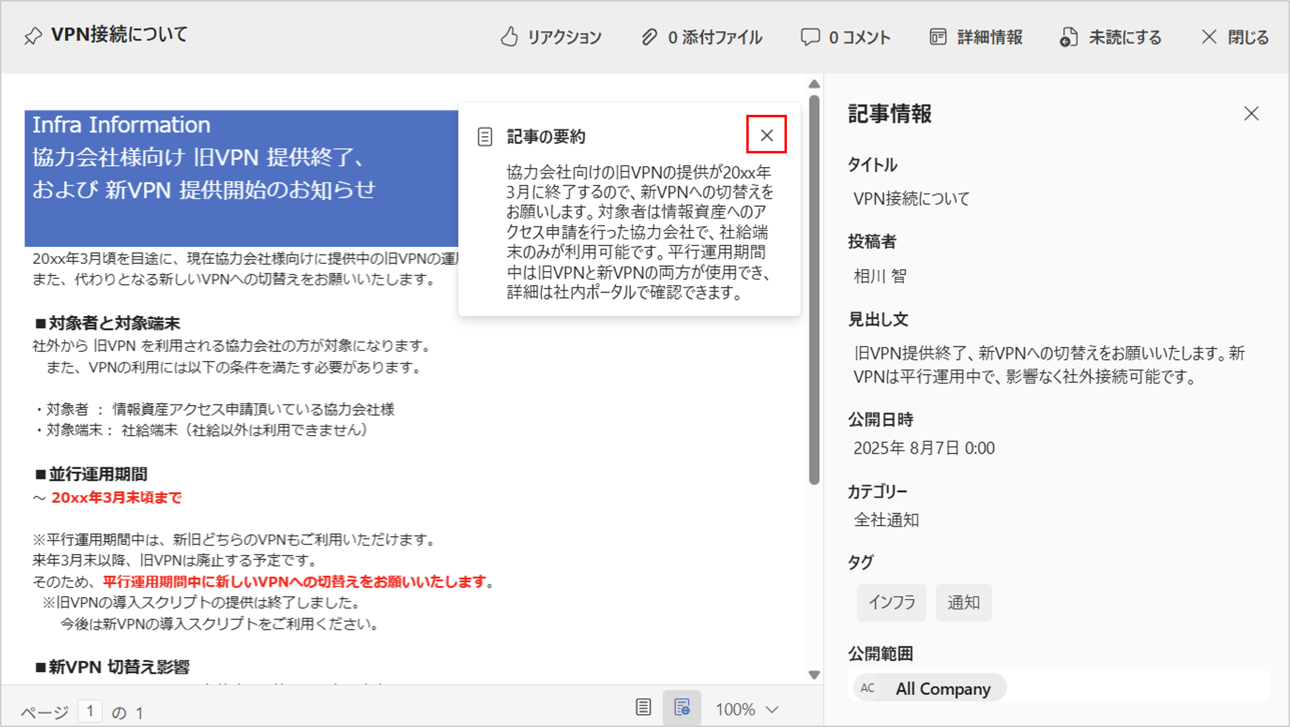Open the paperclip 添付ファイル icon
1290x727 pixels.
tap(649, 37)
